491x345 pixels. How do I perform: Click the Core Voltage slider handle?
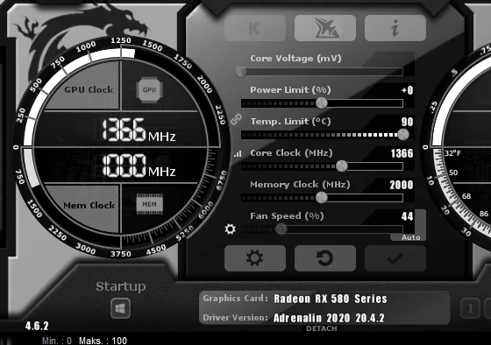pos(241,72)
